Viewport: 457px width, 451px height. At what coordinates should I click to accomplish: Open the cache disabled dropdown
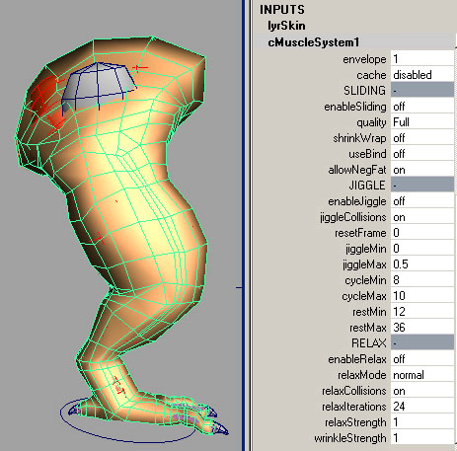tap(422, 75)
